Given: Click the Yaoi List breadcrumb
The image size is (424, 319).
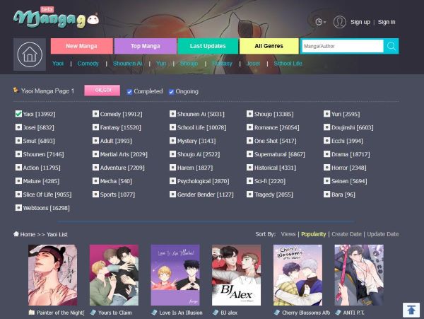Looking at the screenshot, I should (57, 234).
